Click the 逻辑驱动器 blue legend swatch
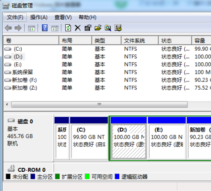 (x=117, y=176)
